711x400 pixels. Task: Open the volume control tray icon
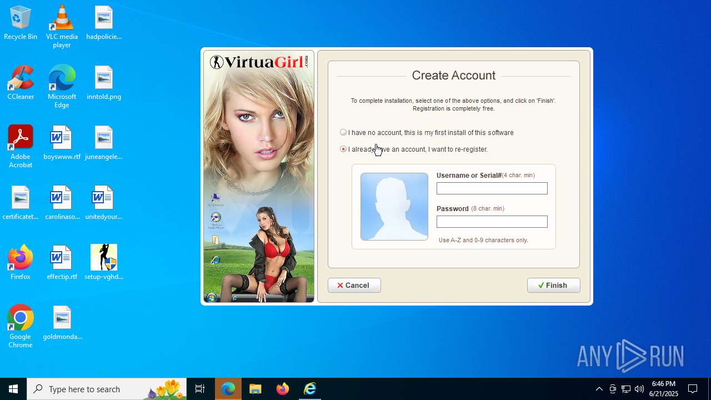point(639,389)
